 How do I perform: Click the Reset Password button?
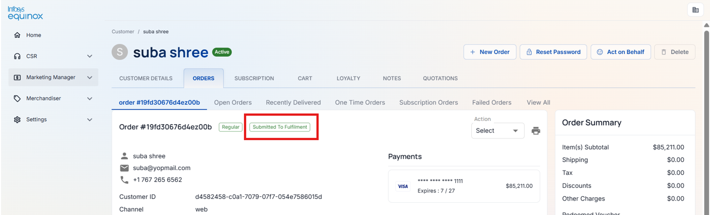[553, 52]
